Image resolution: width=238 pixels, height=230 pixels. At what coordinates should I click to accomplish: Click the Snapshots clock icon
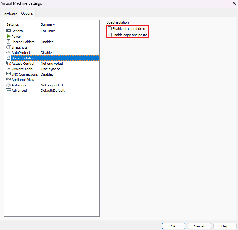(9, 47)
